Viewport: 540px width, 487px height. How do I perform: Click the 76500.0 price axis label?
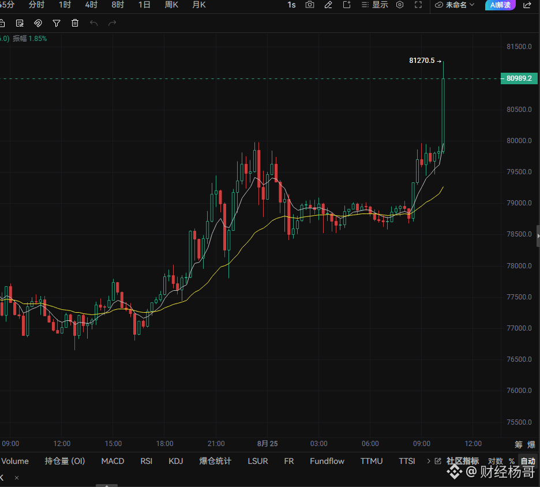tap(519, 359)
